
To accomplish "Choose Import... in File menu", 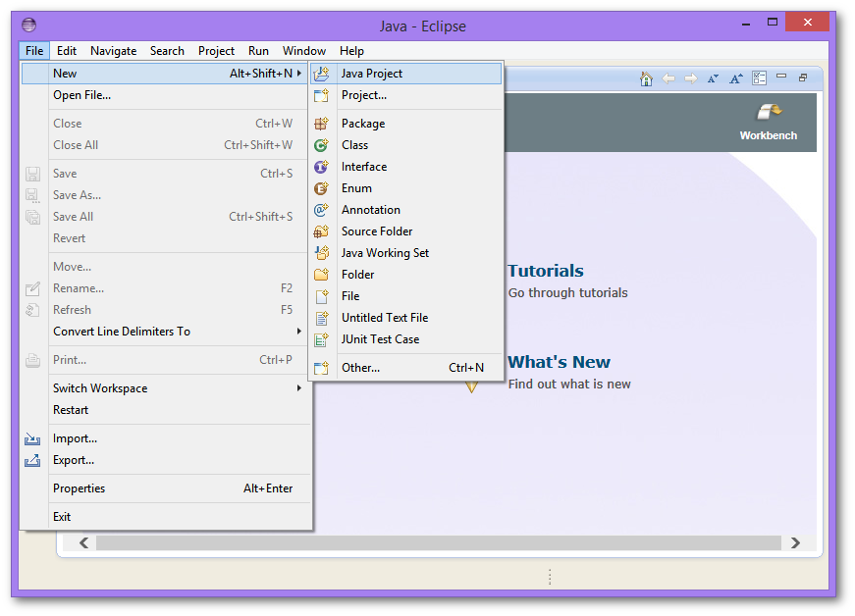I will tap(165, 438).
